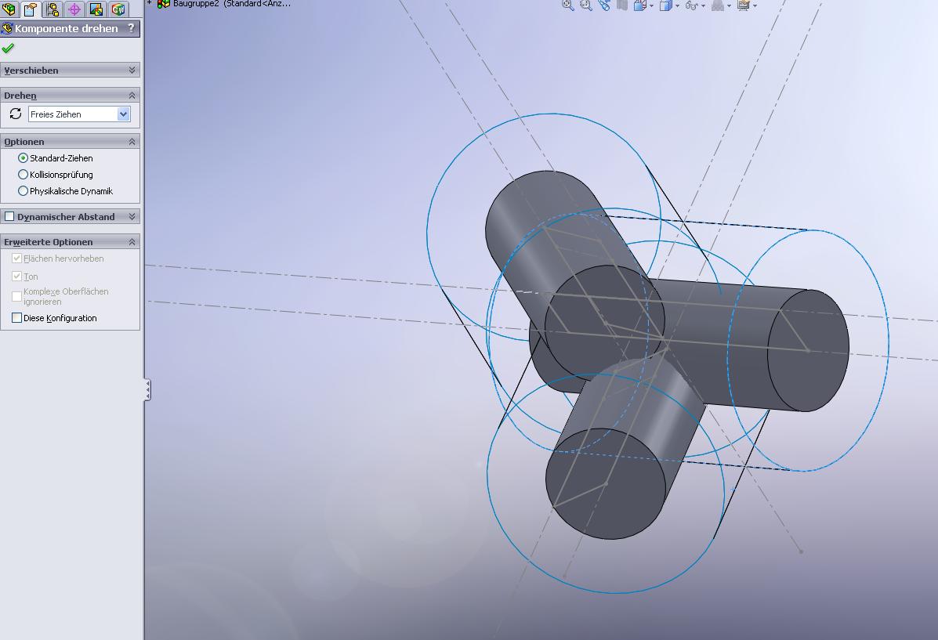This screenshot has height=640, width=938.
Task: Open the View Settings dropdown arrow
Action: 755,6
